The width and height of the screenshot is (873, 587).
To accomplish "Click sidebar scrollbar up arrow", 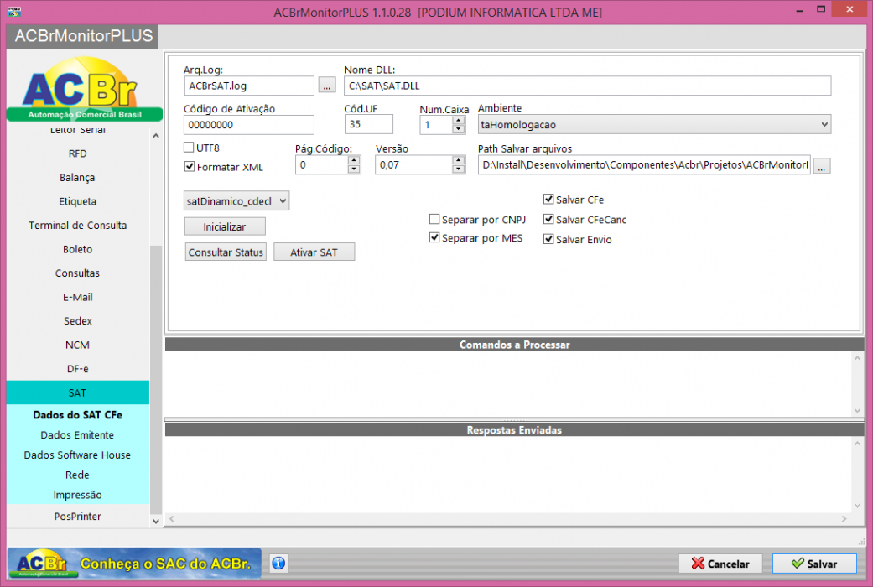I will click(x=156, y=136).
